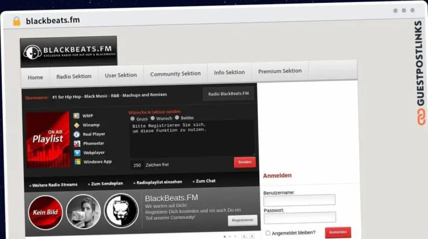Click the Windows App icon
This screenshot has height=239, width=428.
coord(77,162)
